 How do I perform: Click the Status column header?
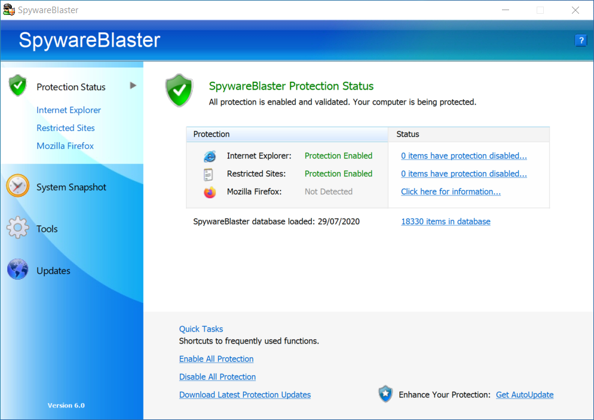pos(469,134)
